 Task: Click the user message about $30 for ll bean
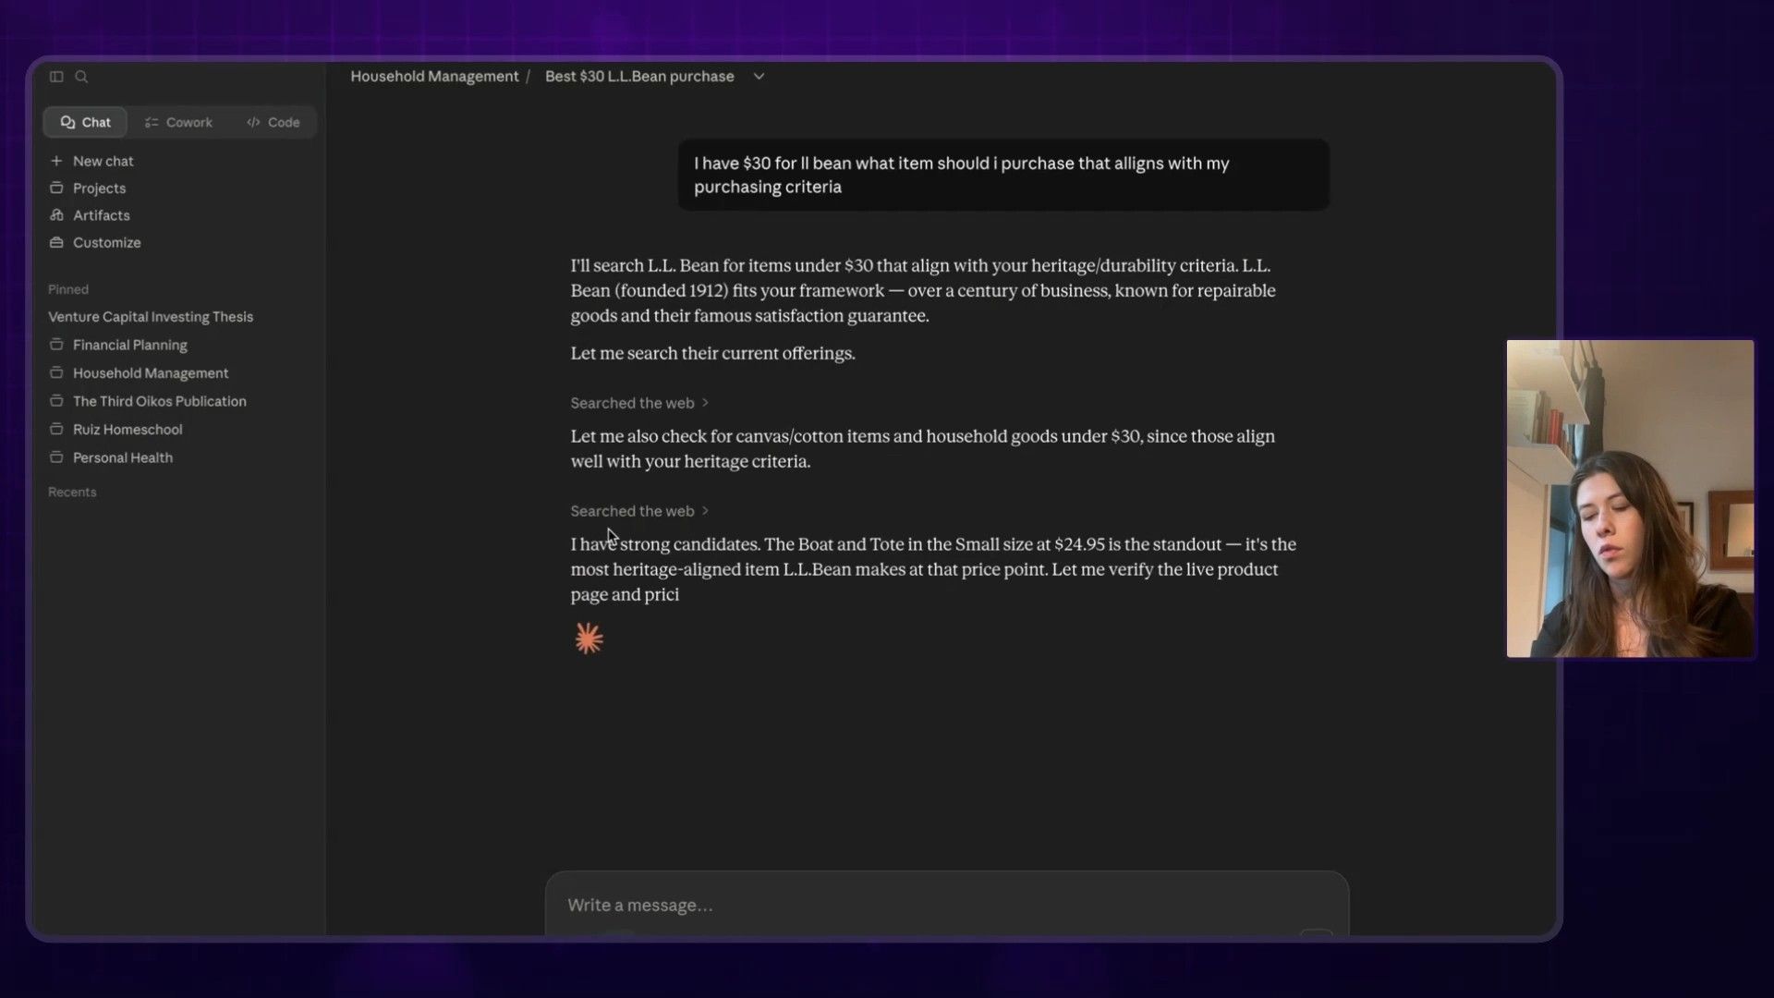[1003, 175]
